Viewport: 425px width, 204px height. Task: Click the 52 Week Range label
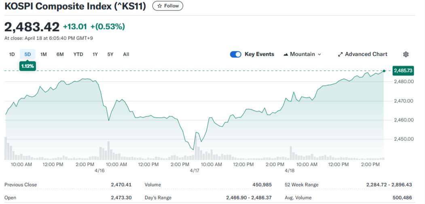(301, 185)
